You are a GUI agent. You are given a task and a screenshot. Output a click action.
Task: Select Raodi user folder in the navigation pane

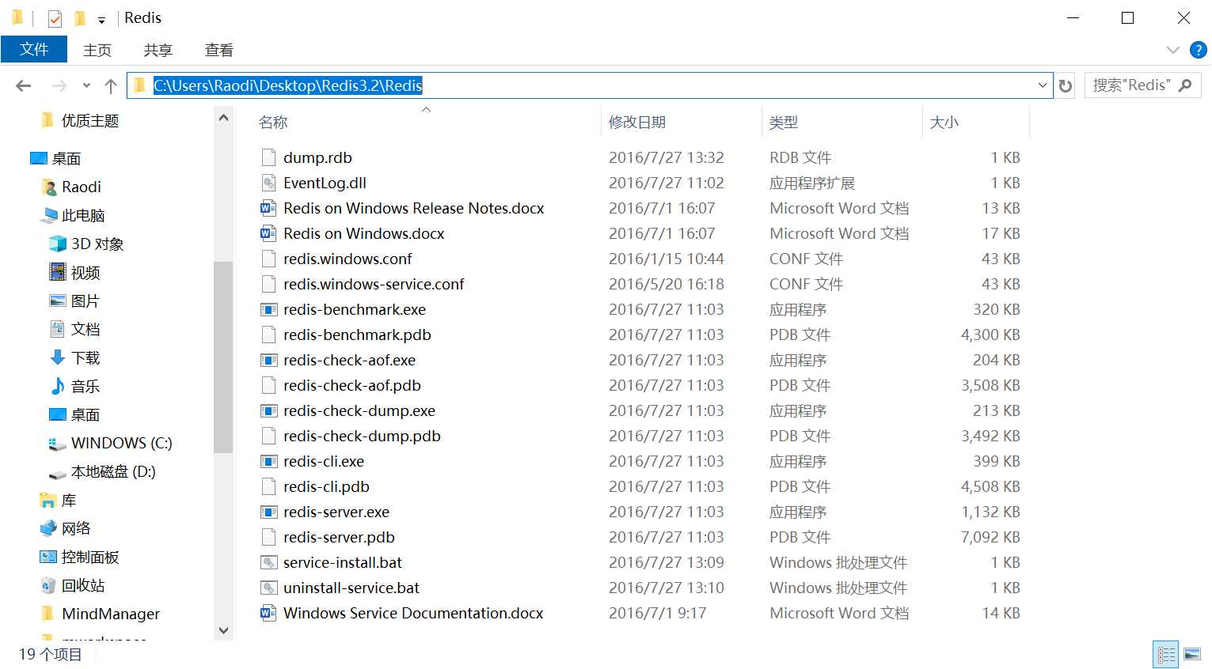[x=70, y=187]
